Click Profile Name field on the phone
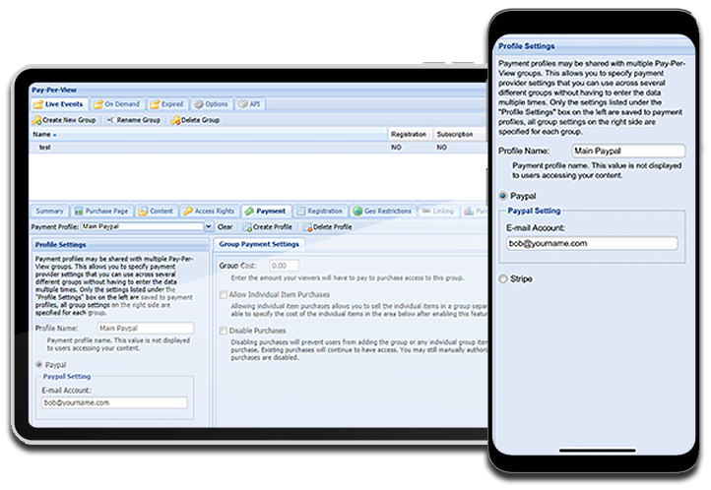 point(629,151)
